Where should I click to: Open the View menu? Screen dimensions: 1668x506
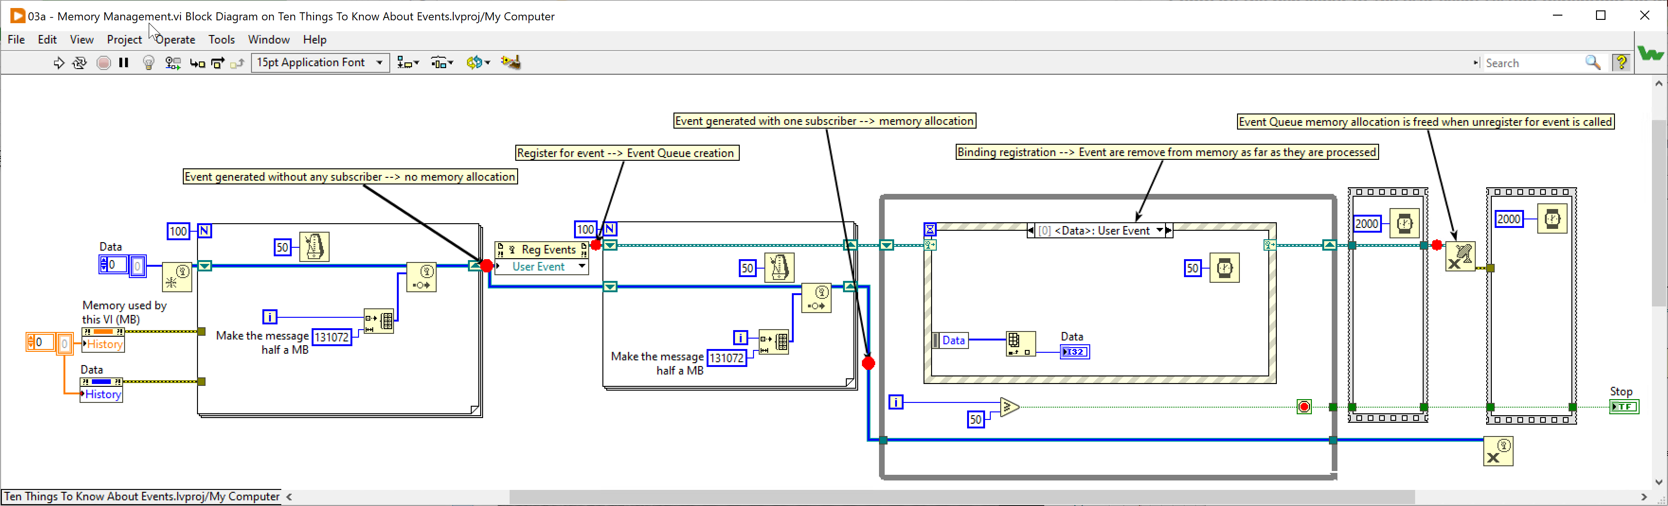81,39
